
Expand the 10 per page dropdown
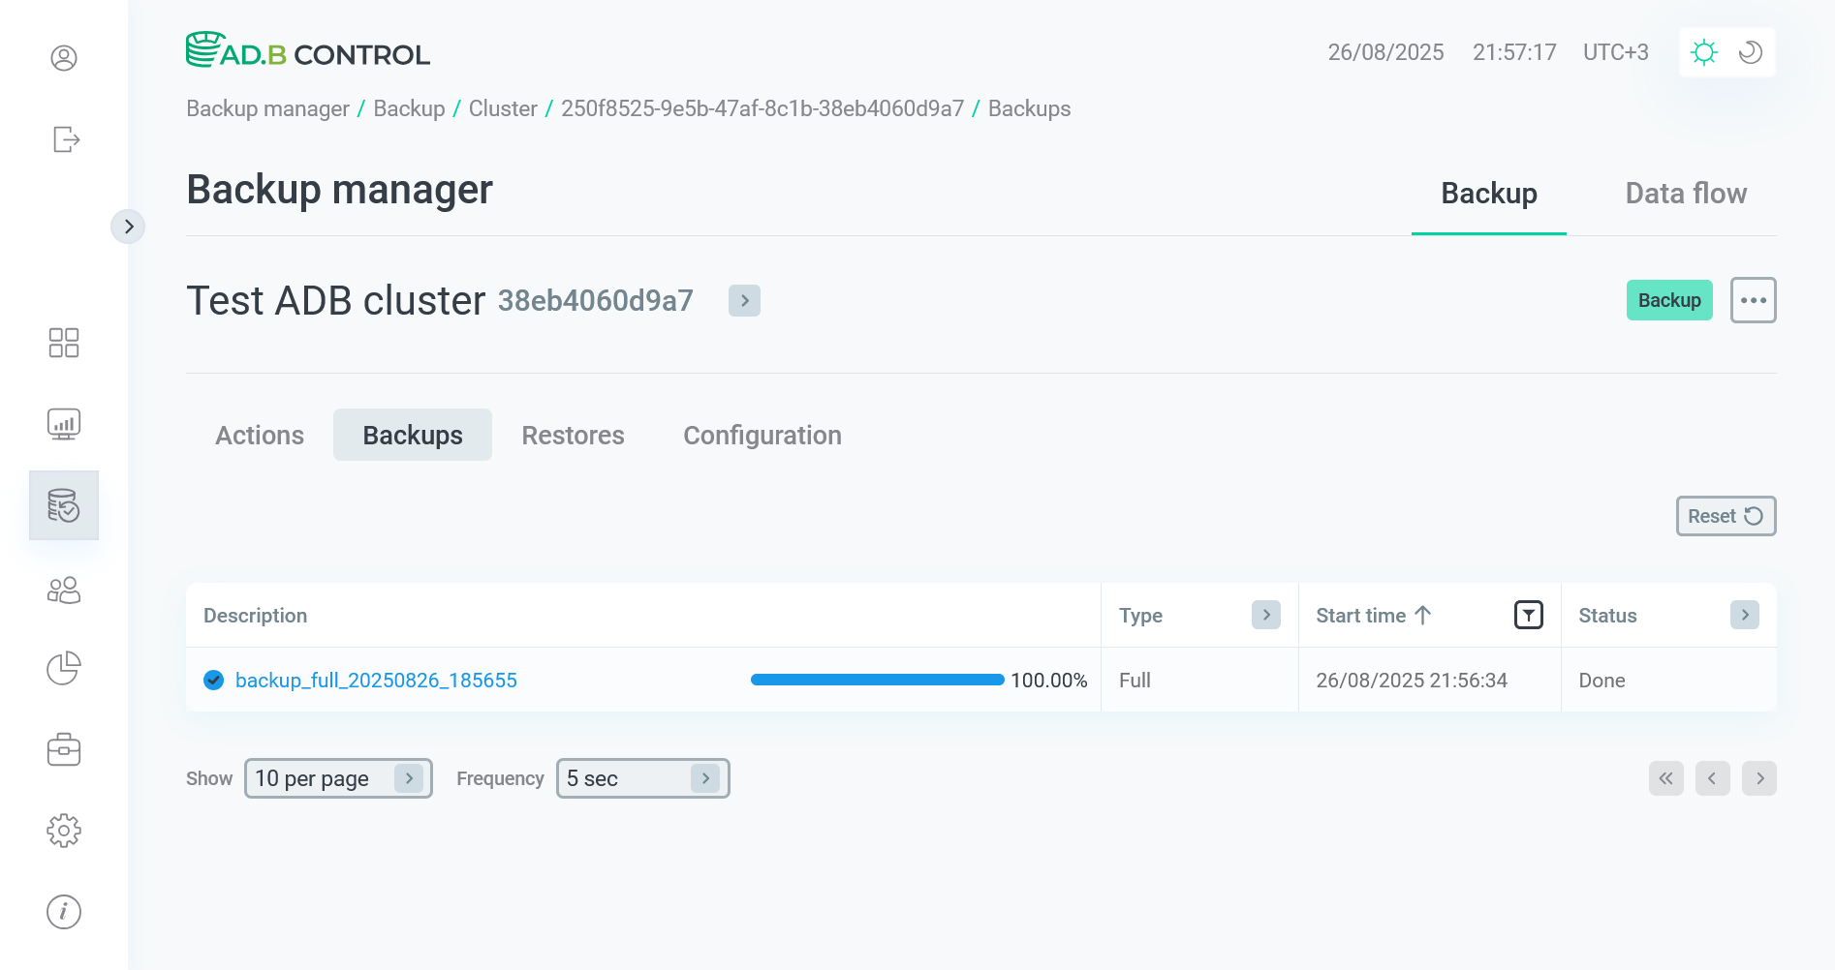pos(337,778)
